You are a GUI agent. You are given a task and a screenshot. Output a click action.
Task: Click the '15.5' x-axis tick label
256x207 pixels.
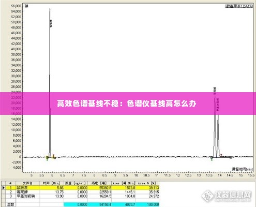[x=251, y=175]
